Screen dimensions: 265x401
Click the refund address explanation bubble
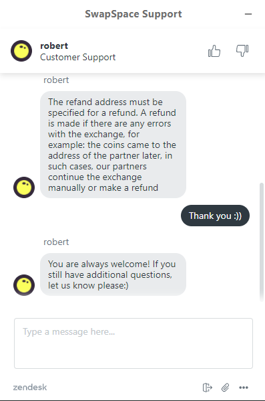[113, 145]
